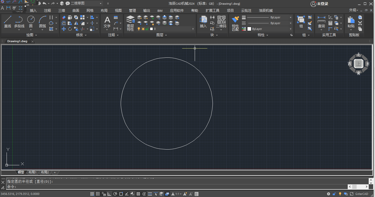Open the 插入 ribbon tab
The image size is (375, 197).
click(33, 10)
